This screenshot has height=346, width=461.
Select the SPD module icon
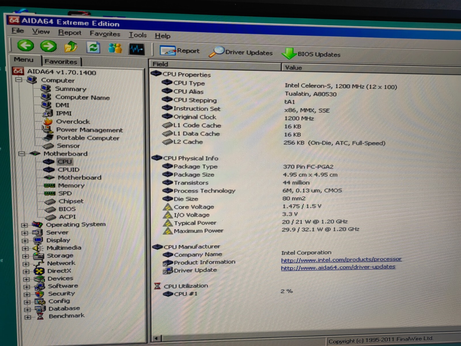tap(50, 193)
